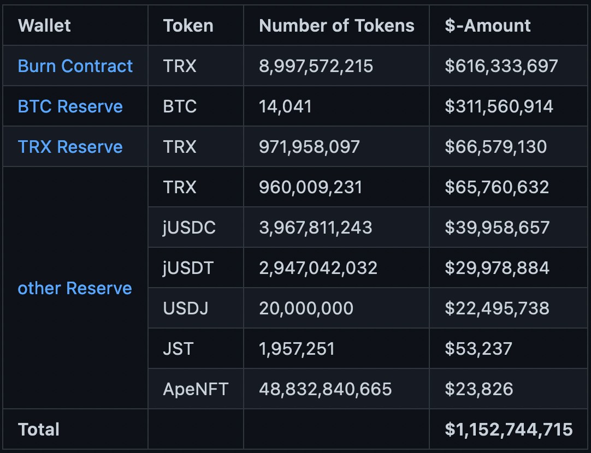Select the ApeNFT amount $23,826

[x=478, y=389]
